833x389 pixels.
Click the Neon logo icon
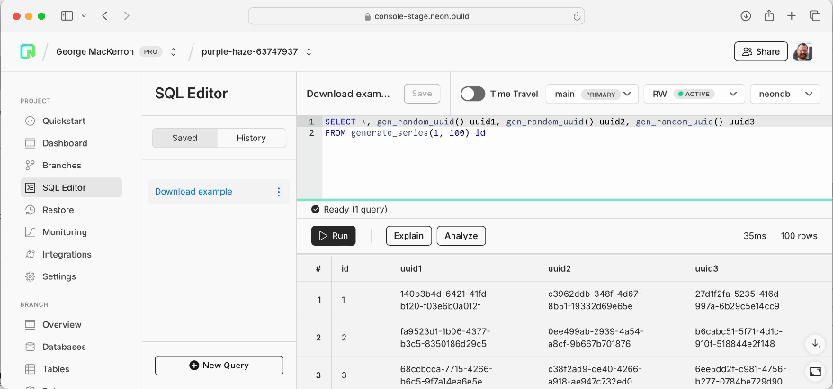point(28,51)
